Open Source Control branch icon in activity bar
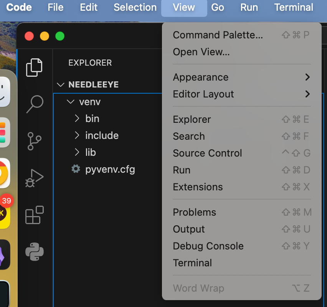Viewport: 327px width, 307px height. pos(34,141)
